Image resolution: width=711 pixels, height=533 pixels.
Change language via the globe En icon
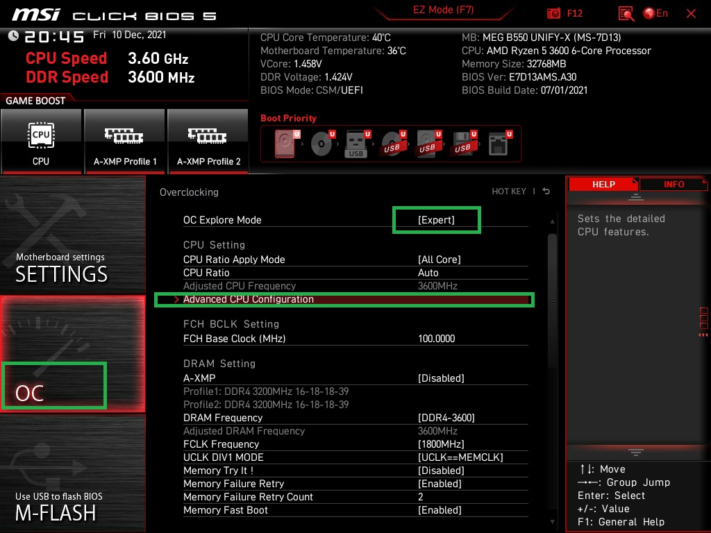655,14
